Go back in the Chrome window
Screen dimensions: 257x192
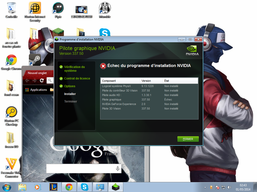[x=27, y=80]
